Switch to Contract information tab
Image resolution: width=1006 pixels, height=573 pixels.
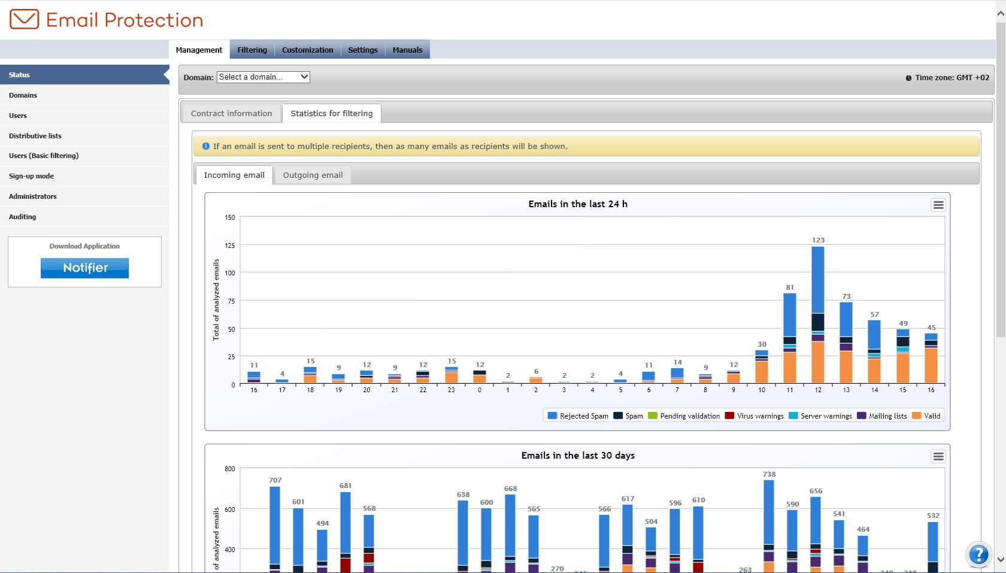point(231,113)
